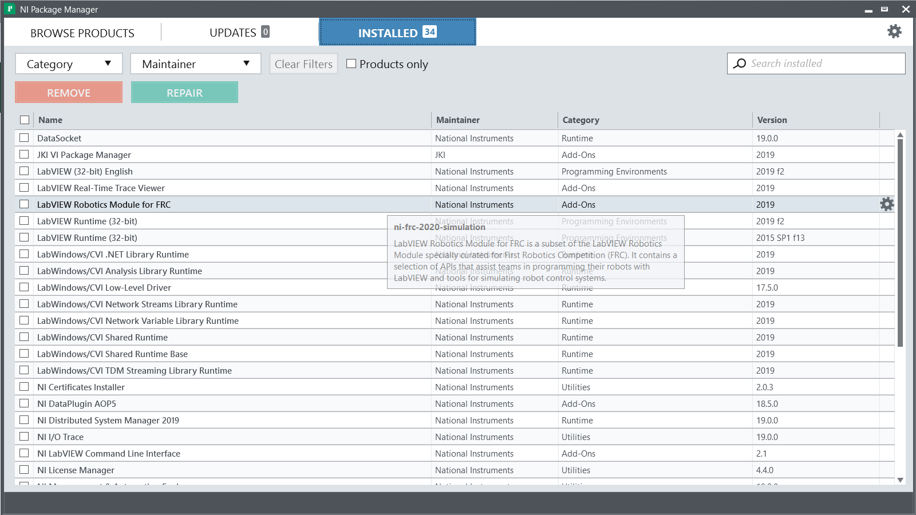Open the Category filter dropdown
This screenshot has height=515, width=916.
pyautogui.click(x=69, y=64)
